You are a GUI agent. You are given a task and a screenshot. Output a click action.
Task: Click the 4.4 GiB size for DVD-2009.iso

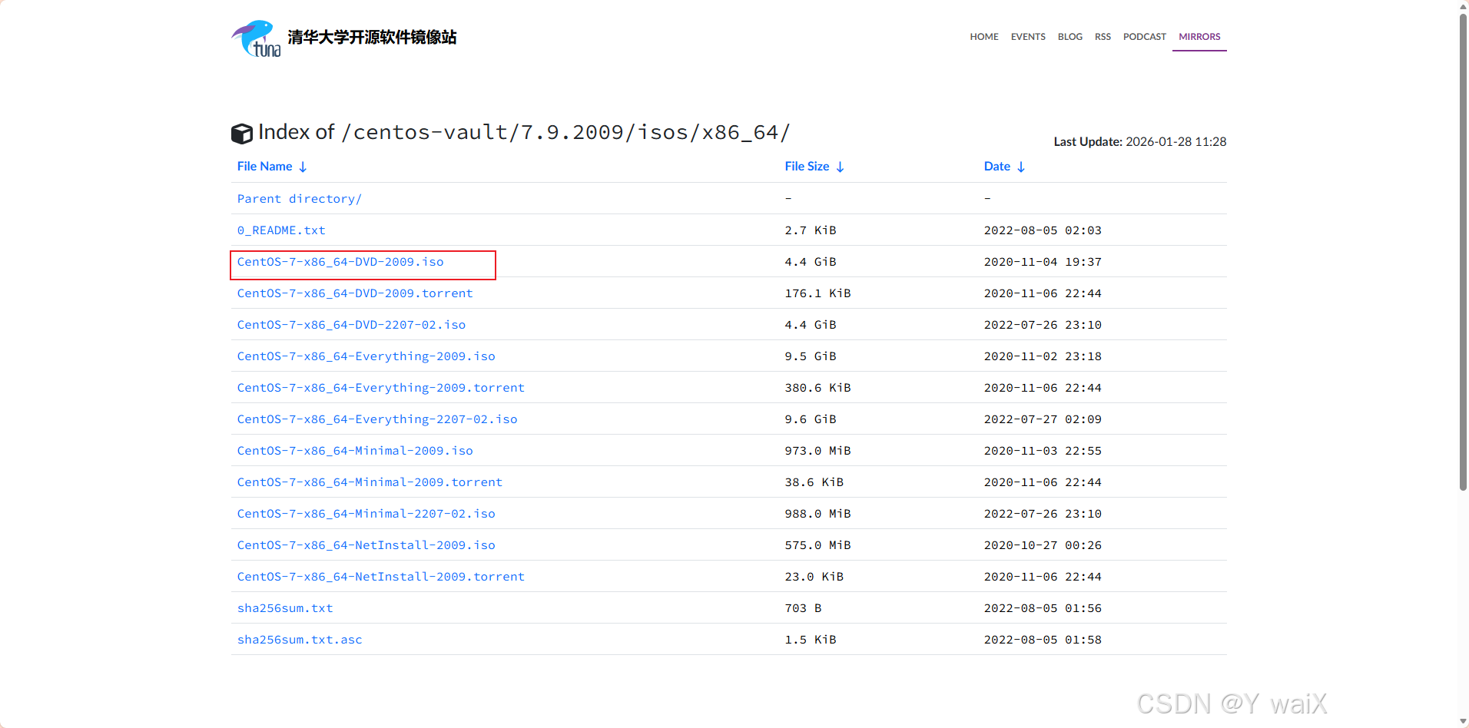pyautogui.click(x=811, y=262)
